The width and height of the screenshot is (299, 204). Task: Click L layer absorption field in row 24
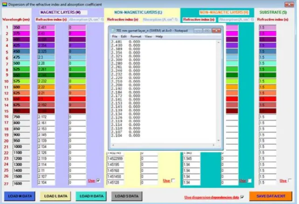pyautogui.click(x=149, y=164)
